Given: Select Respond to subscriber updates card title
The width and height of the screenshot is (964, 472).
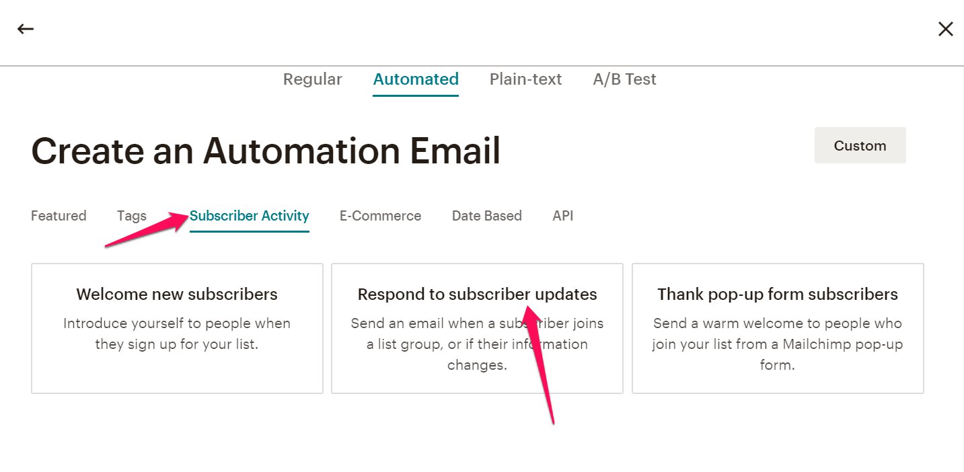Looking at the screenshot, I should [x=477, y=294].
